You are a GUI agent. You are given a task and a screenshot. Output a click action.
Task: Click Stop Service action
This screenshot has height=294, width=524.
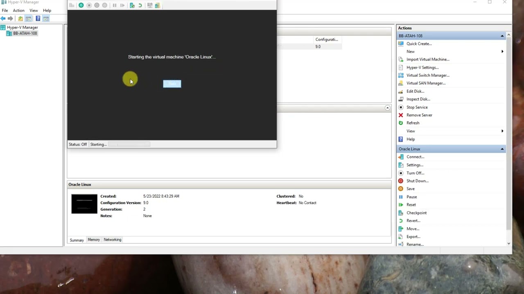tap(417, 107)
